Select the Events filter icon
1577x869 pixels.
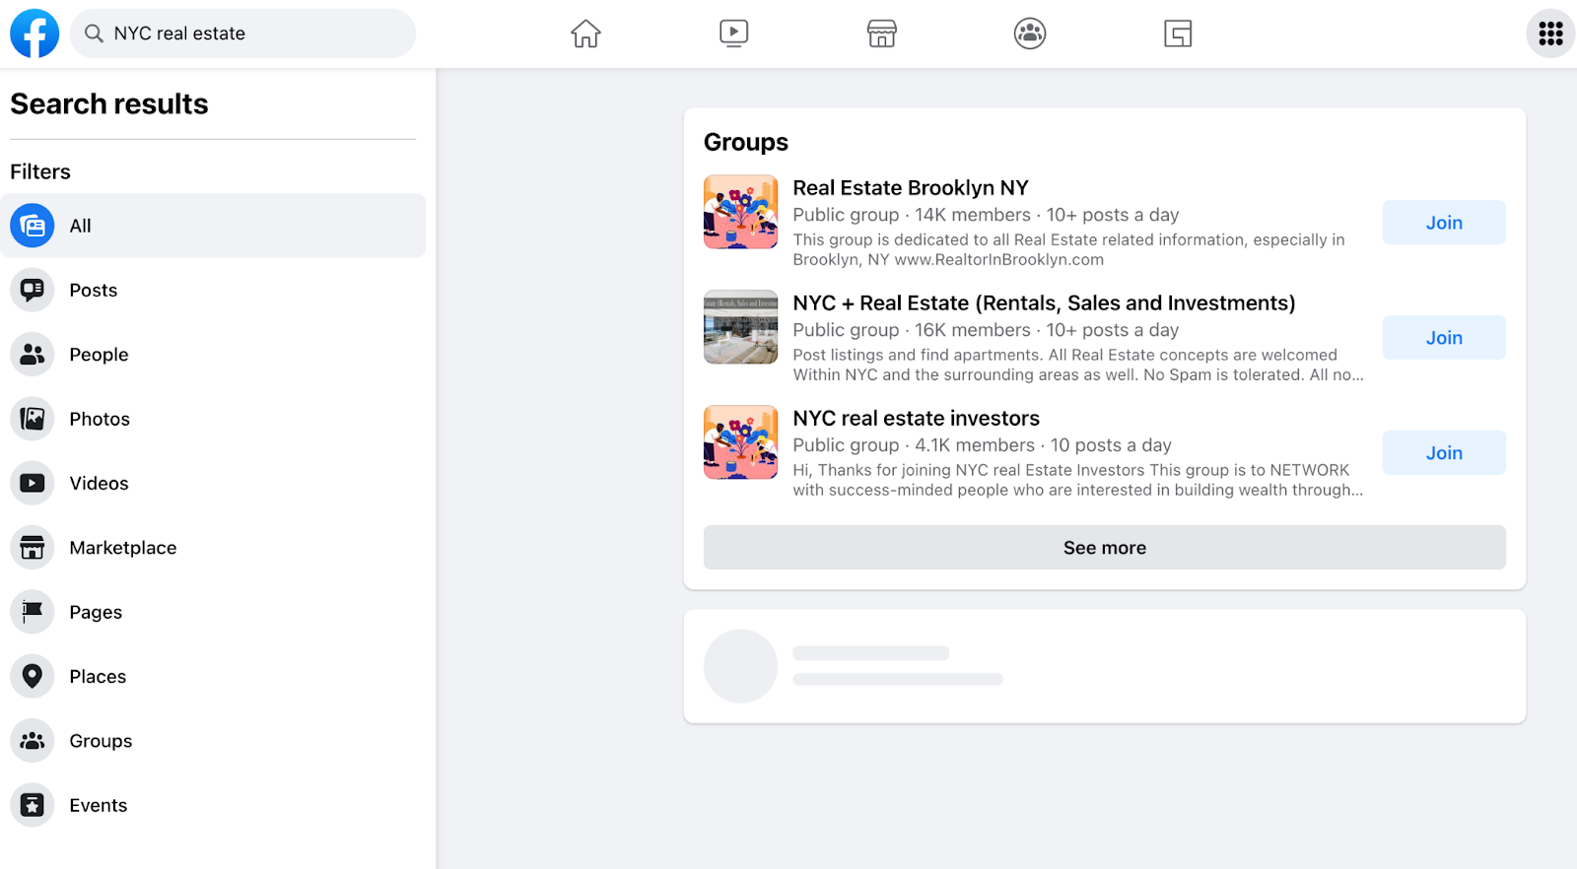point(32,805)
